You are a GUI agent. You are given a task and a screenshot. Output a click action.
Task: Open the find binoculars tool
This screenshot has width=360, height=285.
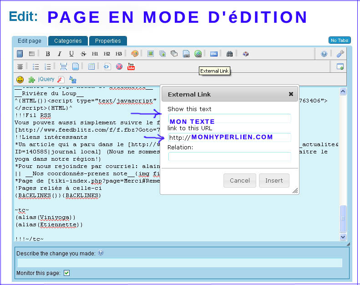coord(229,54)
